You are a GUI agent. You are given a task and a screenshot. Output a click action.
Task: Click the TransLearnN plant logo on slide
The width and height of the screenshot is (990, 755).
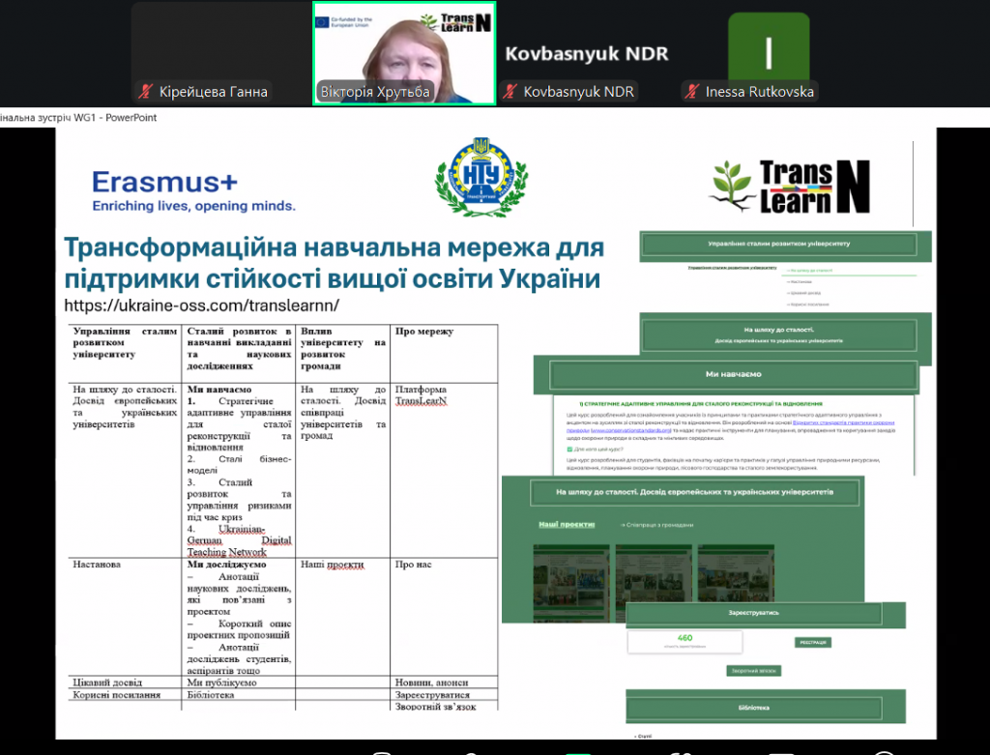790,187
